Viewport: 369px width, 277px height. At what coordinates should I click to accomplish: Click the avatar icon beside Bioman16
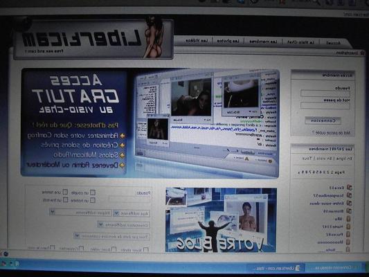pos(349,211)
